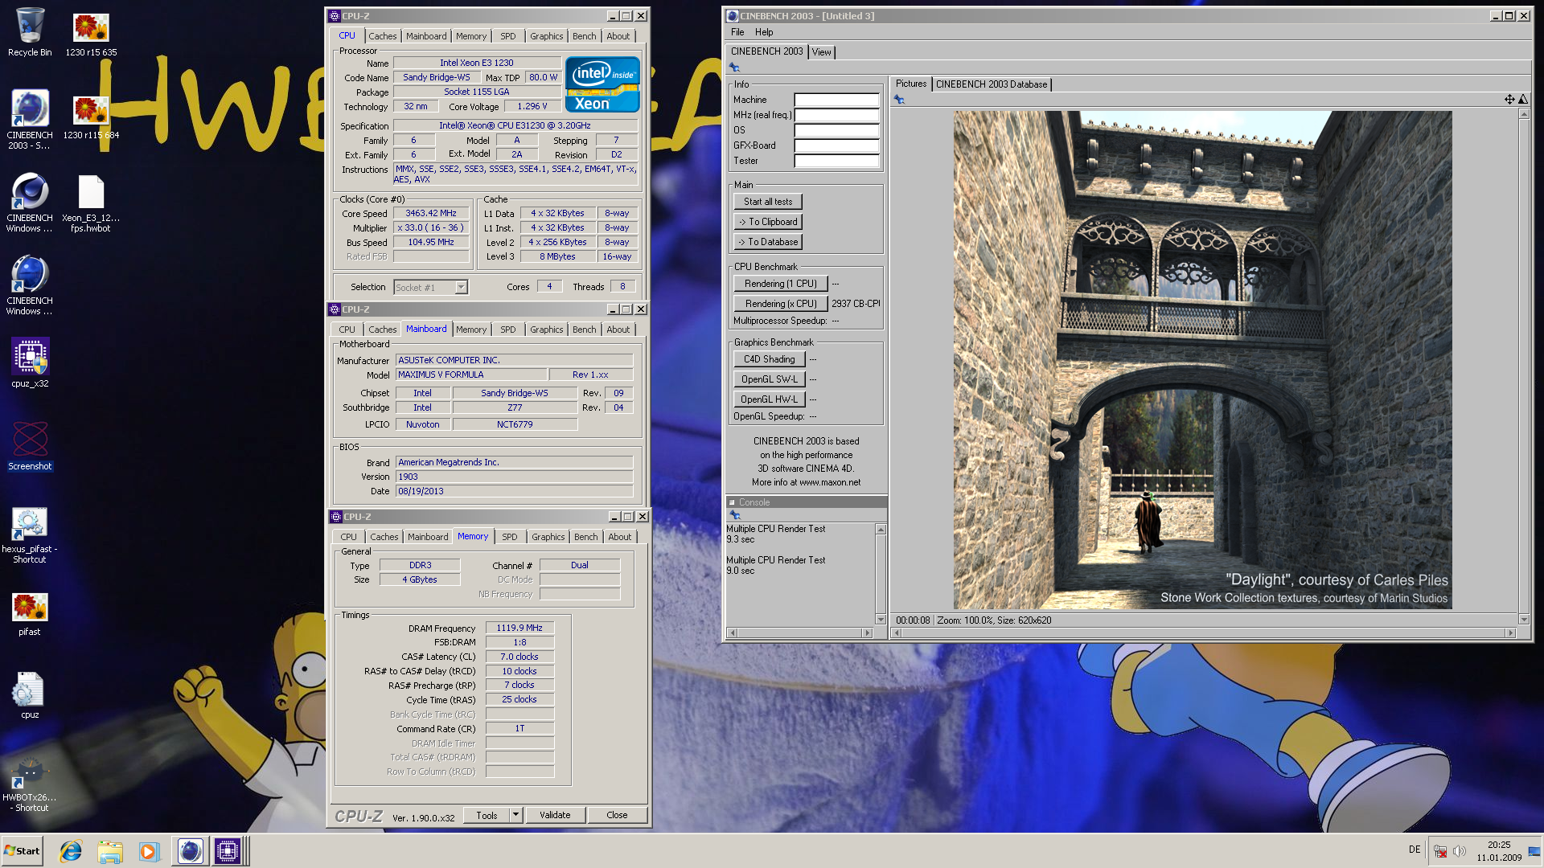Open the '1230 r115 684' image icon
This screenshot has height=868, width=1544.
pos(91,117)
